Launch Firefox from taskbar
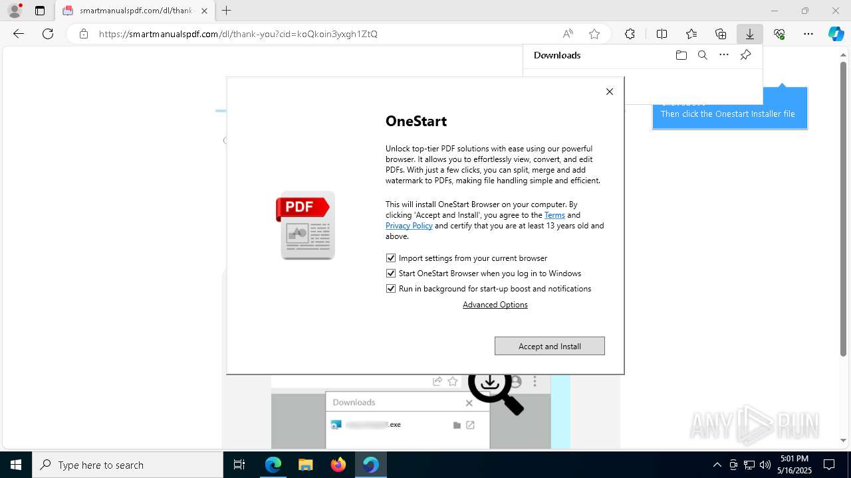 338,465
